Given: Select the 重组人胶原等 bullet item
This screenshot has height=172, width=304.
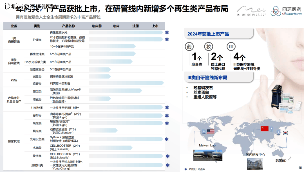Looking at the screenshot, I should pos(205,97).
